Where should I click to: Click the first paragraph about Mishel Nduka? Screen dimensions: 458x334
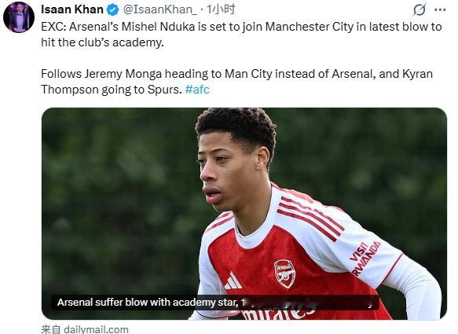tap(241, 35)
